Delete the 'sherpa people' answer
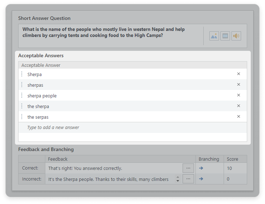 click(x=239, y=95)
